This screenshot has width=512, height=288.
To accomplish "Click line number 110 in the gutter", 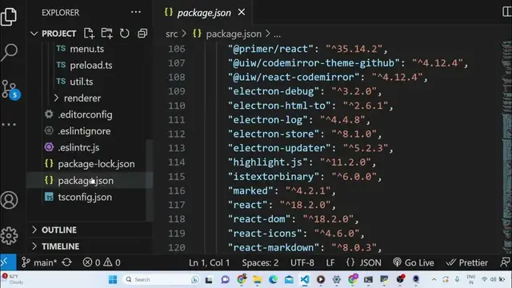I will point(177,106).
